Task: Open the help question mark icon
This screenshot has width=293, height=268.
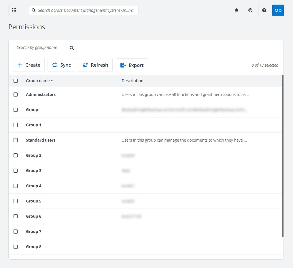Action: pos(264,10)
